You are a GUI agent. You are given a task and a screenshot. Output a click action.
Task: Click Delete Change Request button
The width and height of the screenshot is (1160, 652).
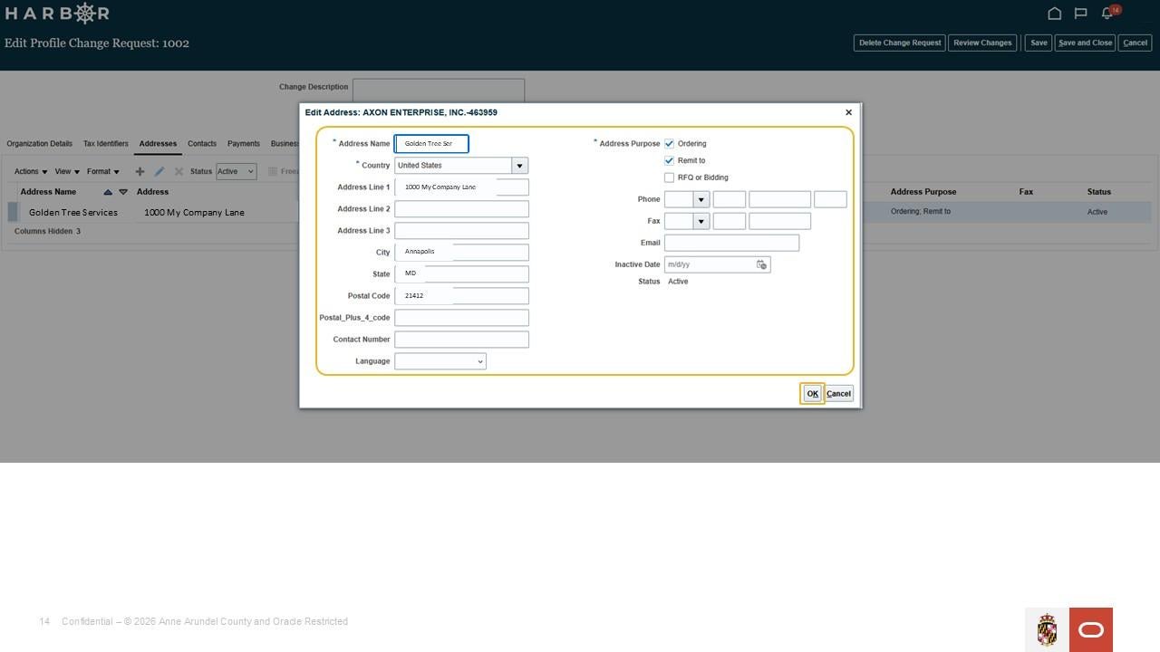(900, 43)
